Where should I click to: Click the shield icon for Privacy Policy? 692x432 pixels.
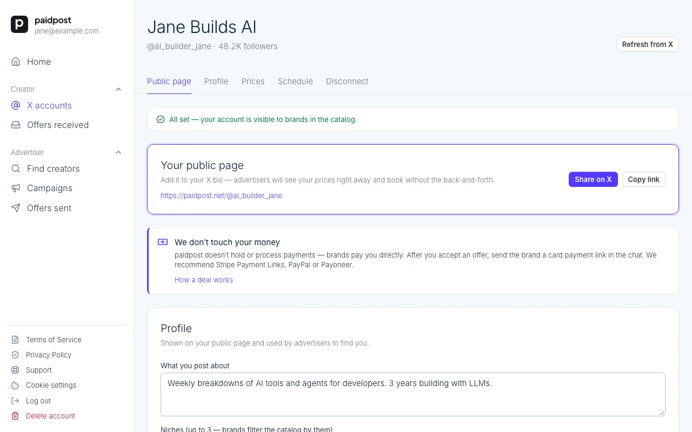(15, 355)
